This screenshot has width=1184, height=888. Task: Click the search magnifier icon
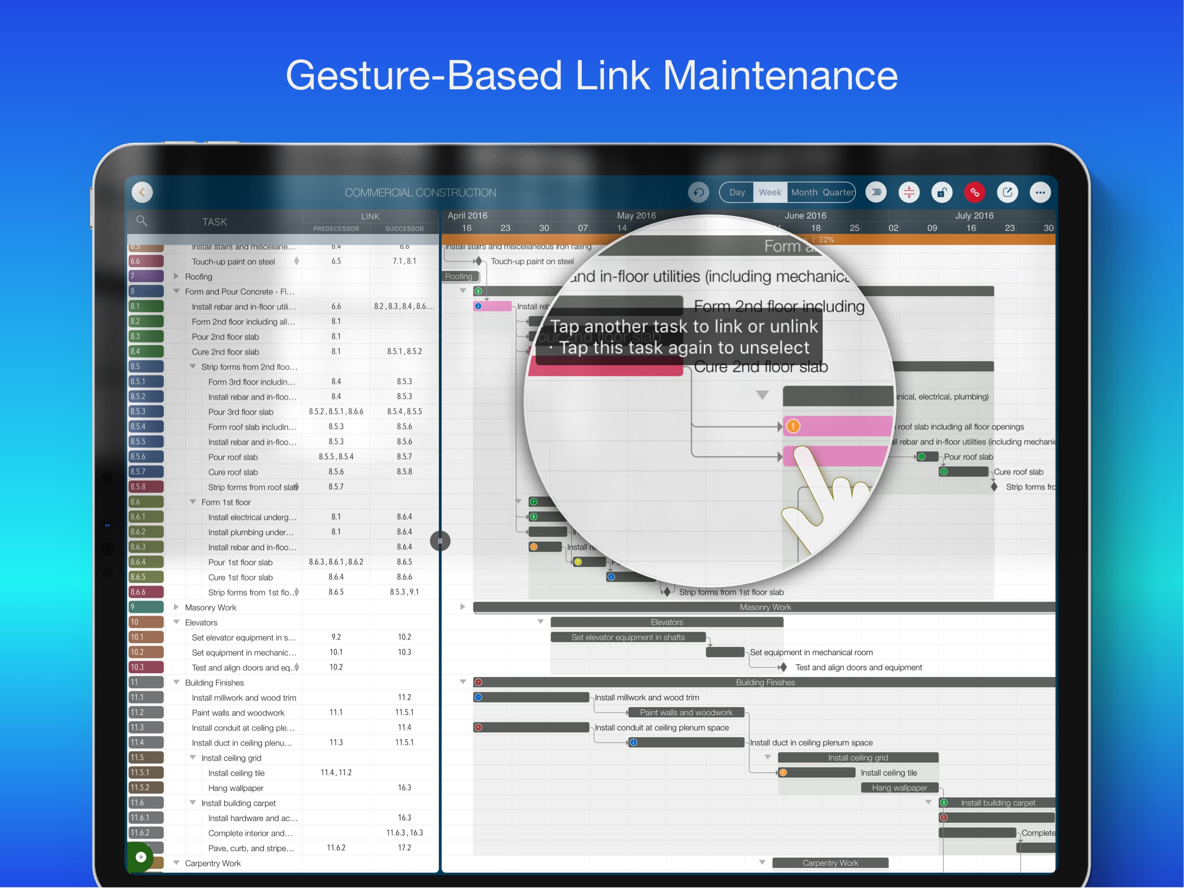(141, 221)
